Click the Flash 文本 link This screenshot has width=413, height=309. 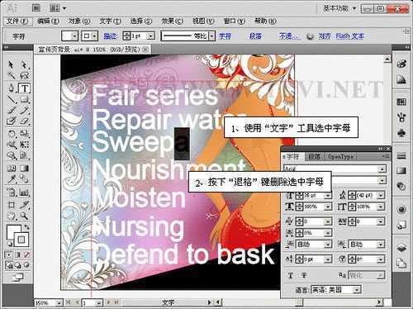click(x=350, y=36)
